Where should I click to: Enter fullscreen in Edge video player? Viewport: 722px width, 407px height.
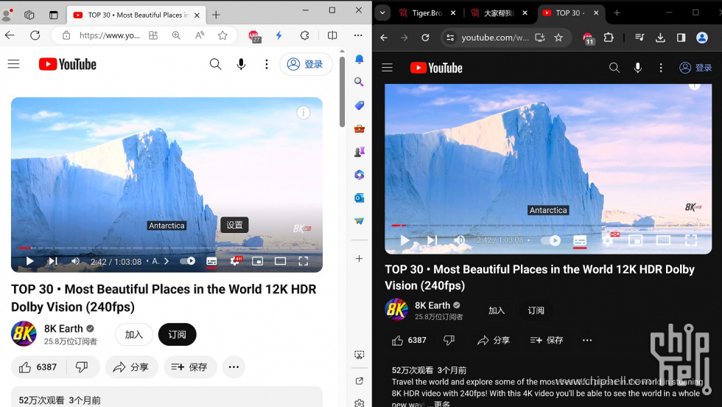tap(303, 261)
